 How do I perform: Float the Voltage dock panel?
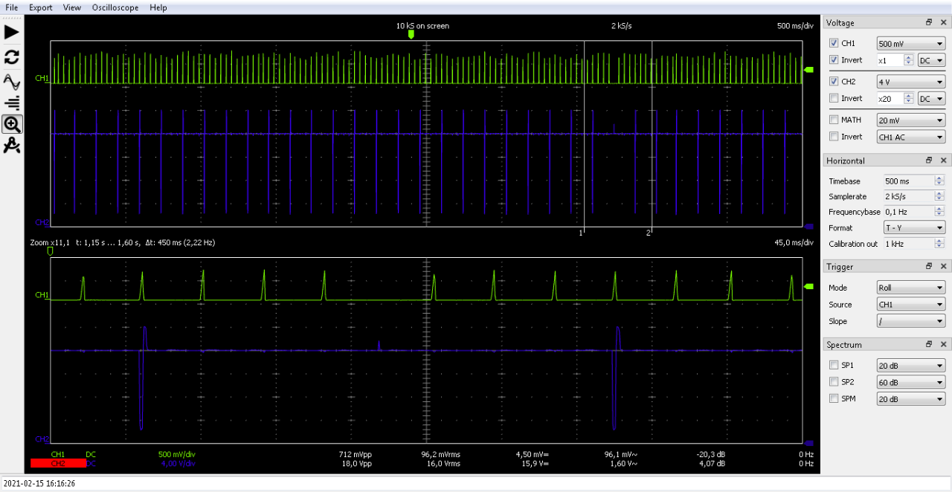coord(929,23)
